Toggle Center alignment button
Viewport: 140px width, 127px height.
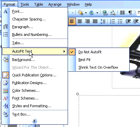(80, 21)
